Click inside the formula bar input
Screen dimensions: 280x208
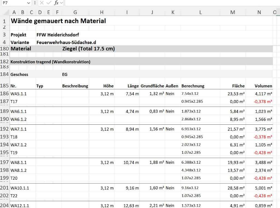click(172, 3)
